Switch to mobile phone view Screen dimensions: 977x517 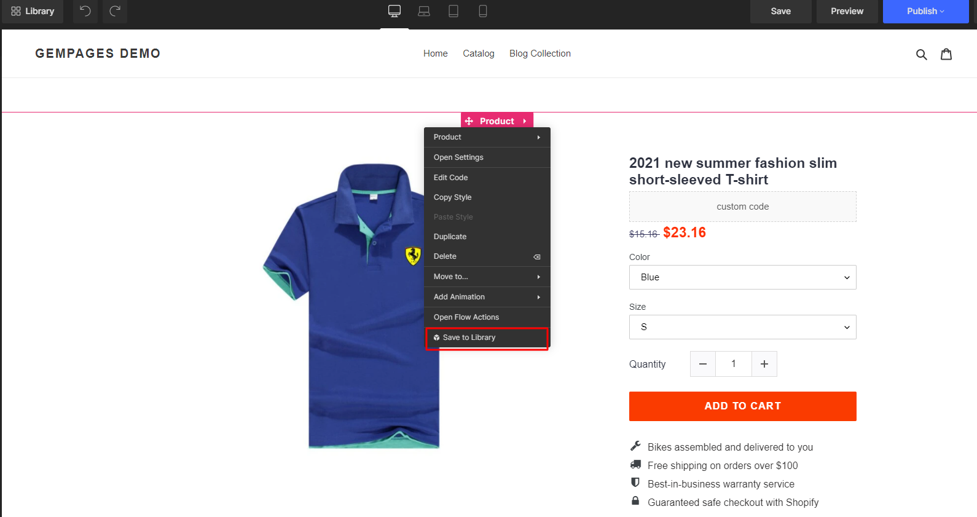tap(483, 11)
